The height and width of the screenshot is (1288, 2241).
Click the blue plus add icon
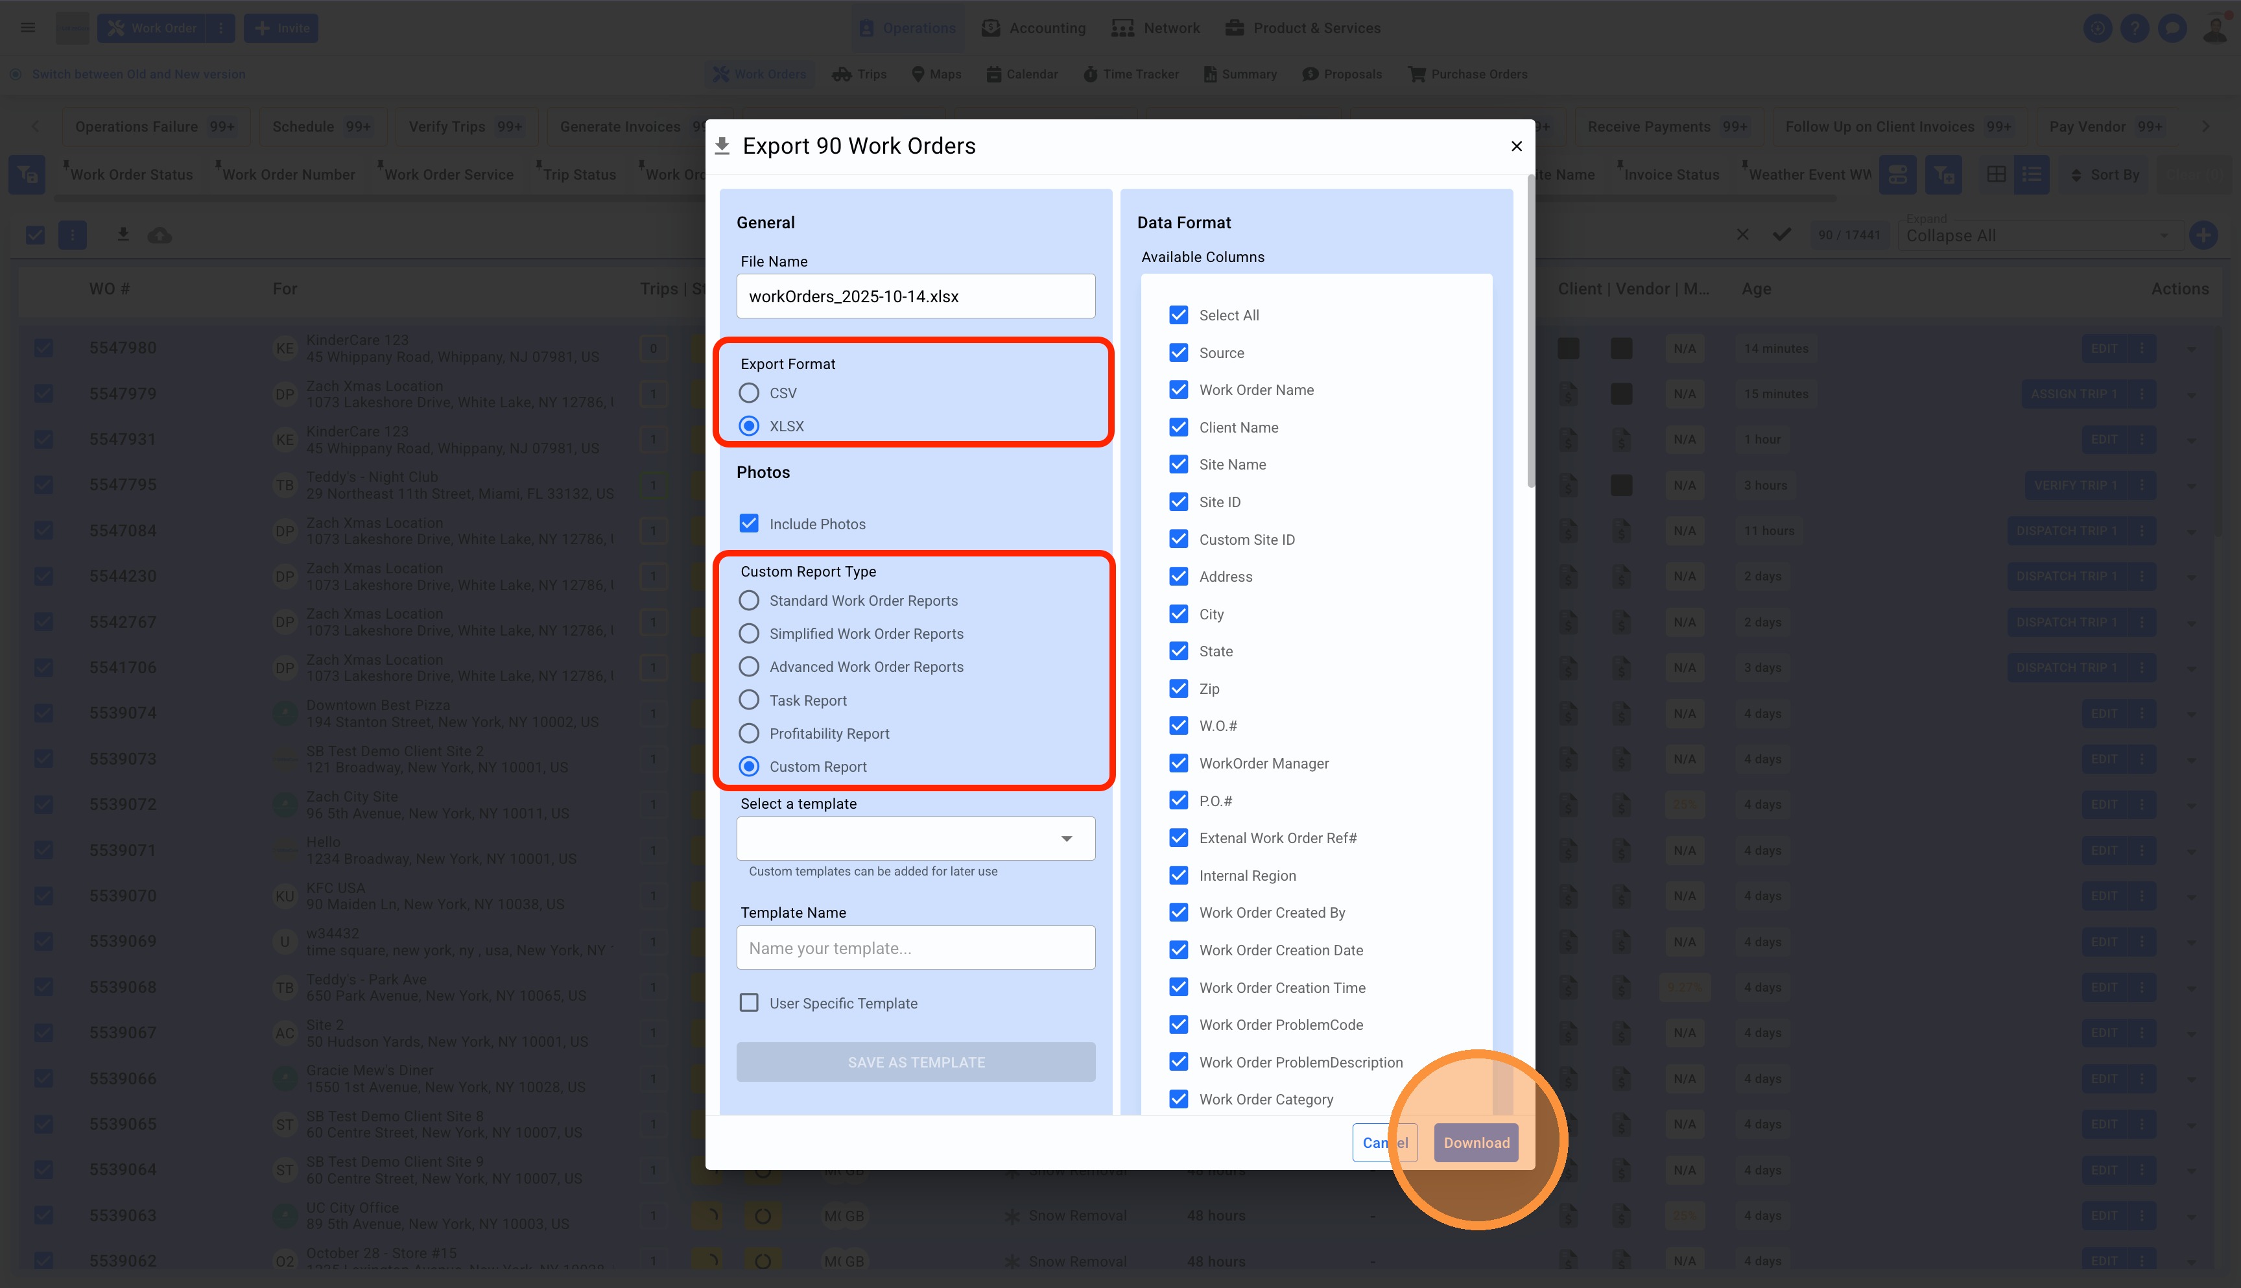click(2203, 235)
